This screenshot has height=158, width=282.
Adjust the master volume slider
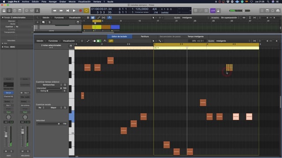point(240,11)
